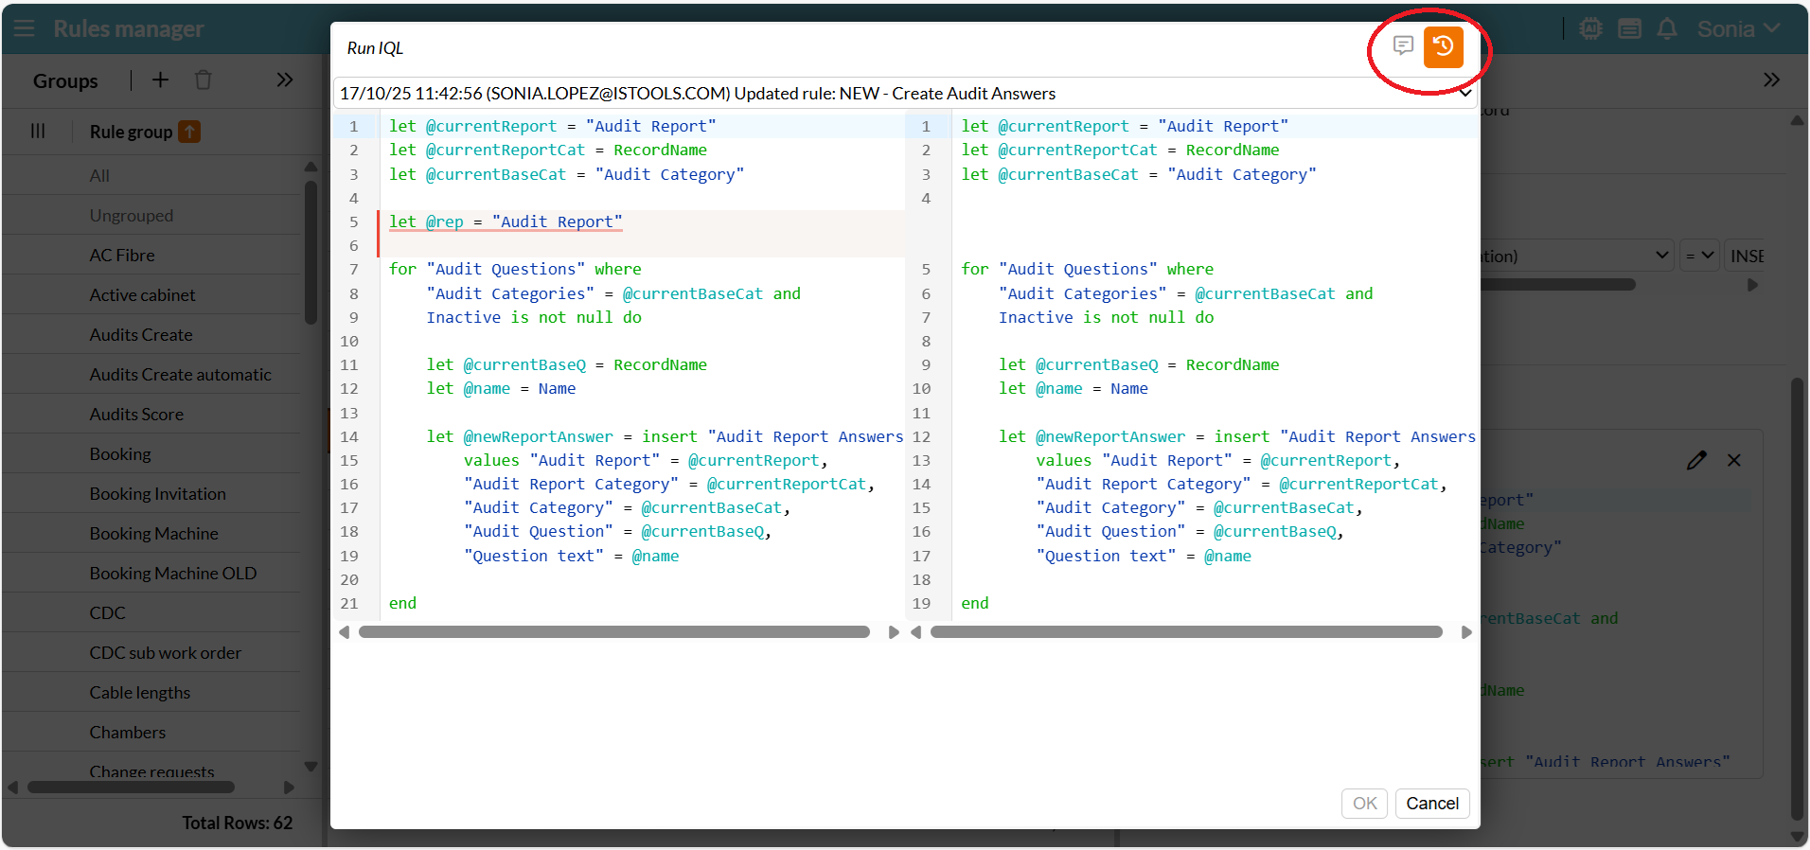Click the Cancel button
1810x850 pixels.
1431,803
